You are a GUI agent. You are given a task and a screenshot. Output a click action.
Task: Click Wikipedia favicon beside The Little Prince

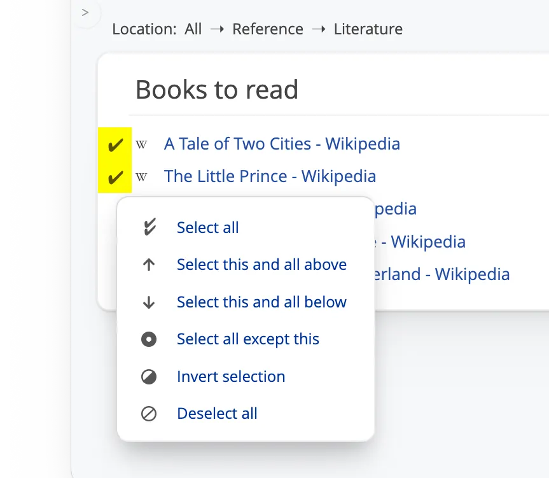[x=142, y=177]
